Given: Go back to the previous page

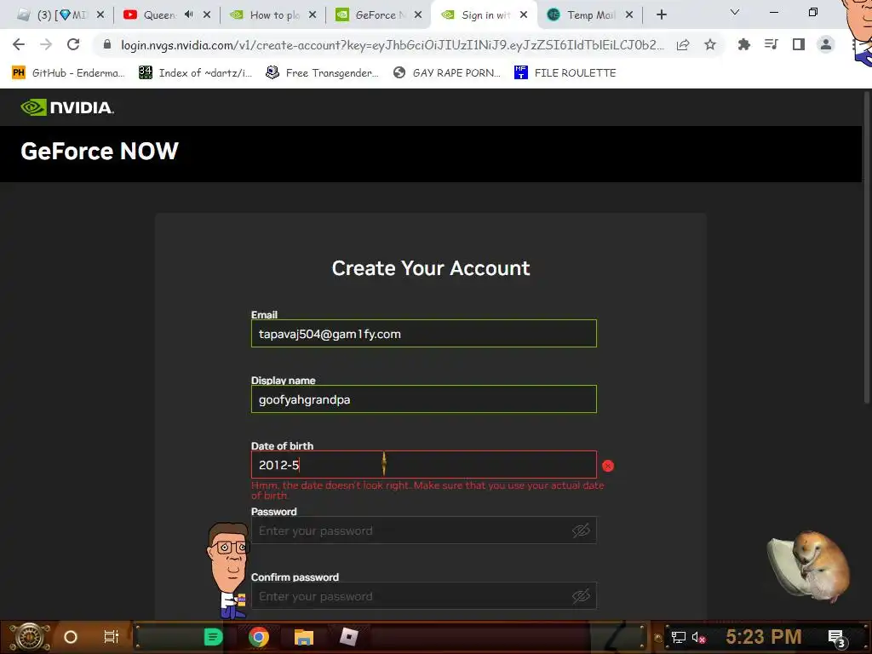Looking at the screenshot, I should [19, 44].
